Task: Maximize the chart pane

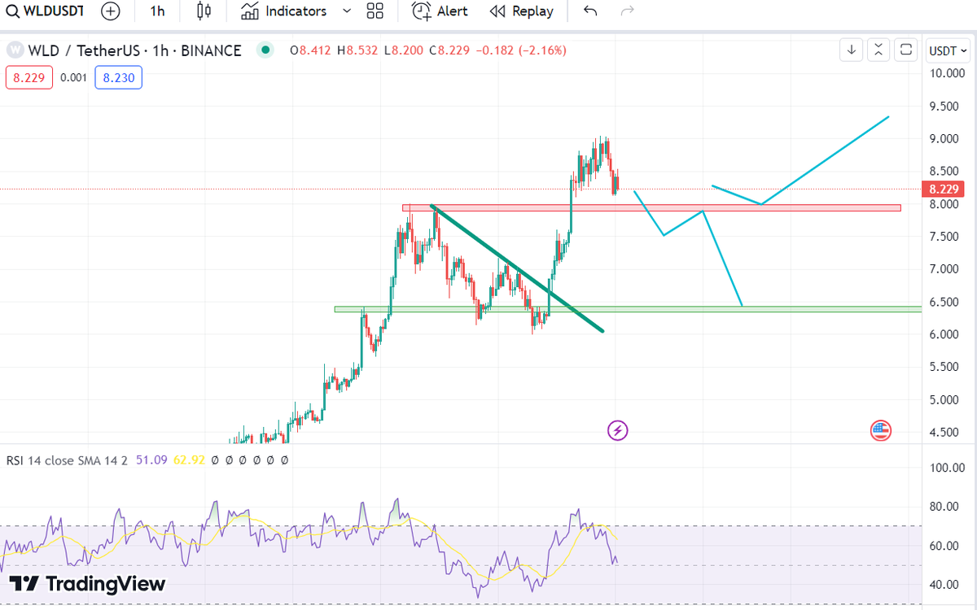Action: tap(905, 50)
